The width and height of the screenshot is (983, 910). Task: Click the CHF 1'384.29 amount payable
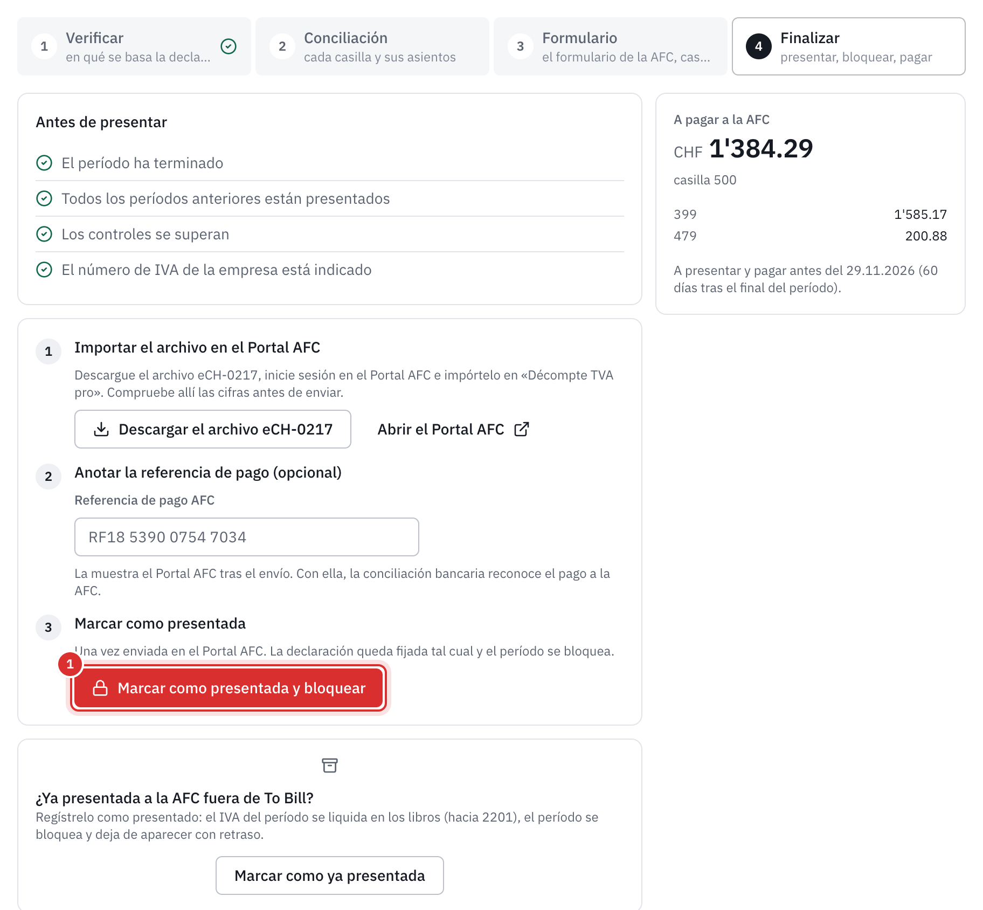pyautogui.click(x=743, y=149)
